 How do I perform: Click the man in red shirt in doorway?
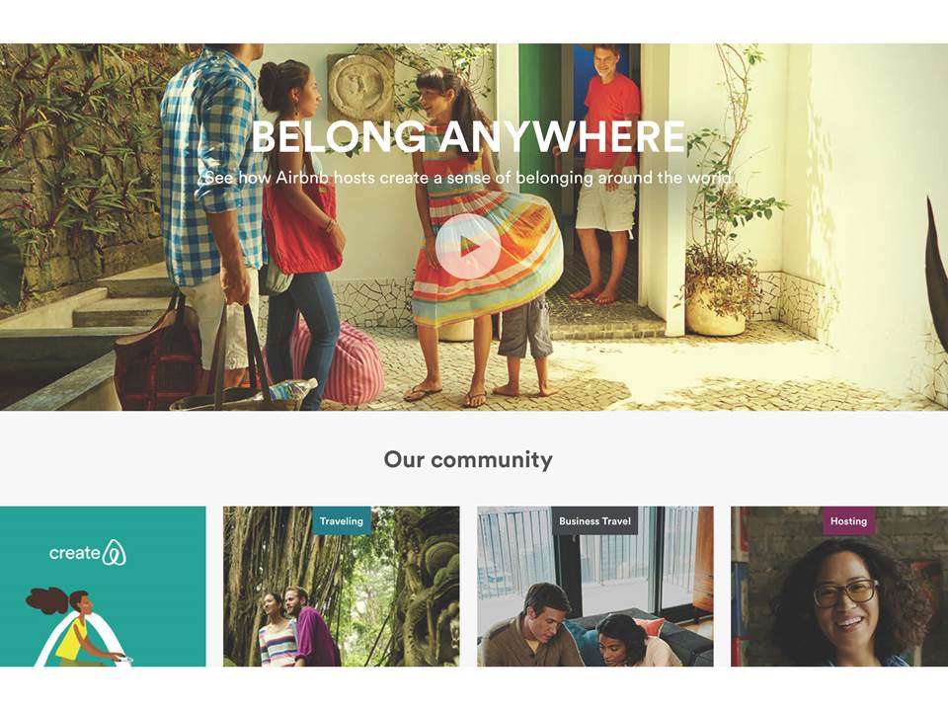point(606,174)
